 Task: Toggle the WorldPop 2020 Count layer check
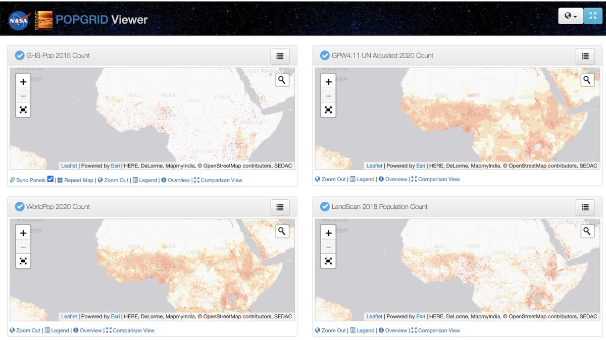pos(20,207)
